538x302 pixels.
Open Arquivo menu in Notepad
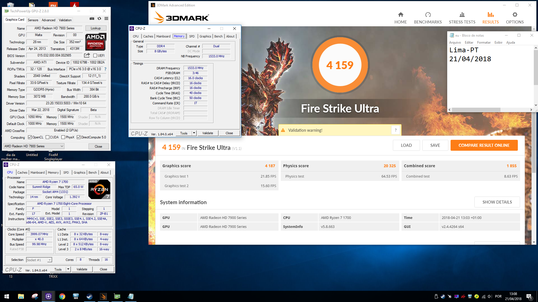[455, 43]
